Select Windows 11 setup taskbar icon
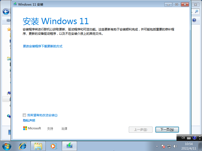This screenshot has width=202, height=151. click(x=69, y=146)
